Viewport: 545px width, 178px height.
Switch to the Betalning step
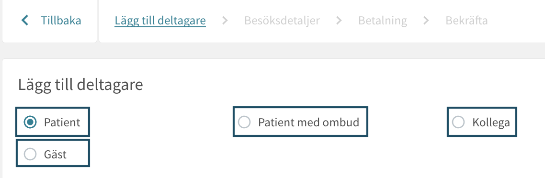point(383,21)
